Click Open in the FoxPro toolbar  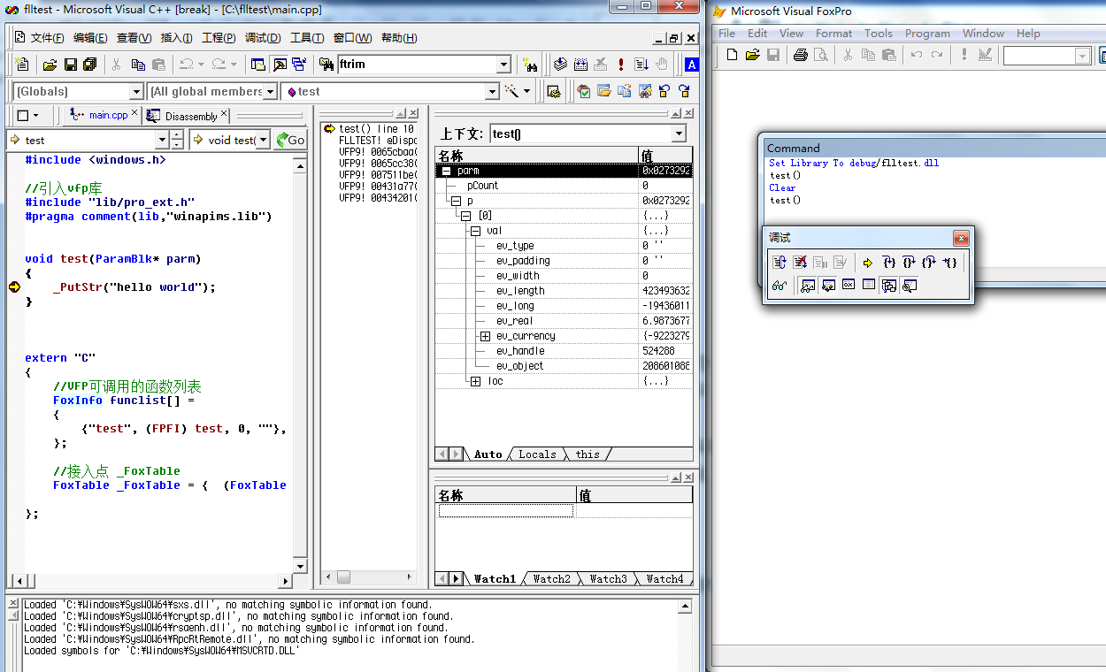[752, 55]
